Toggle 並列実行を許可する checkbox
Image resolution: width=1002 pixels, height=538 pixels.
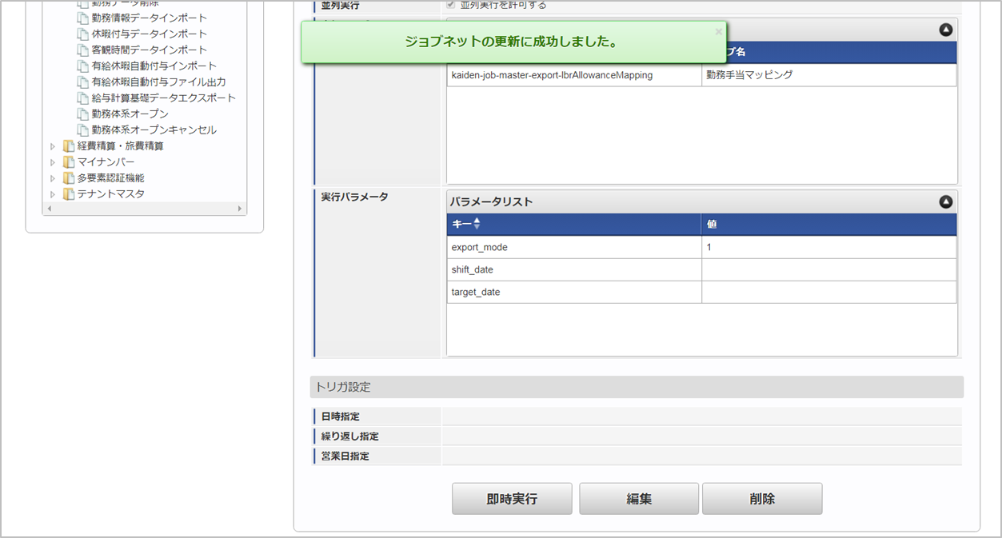coord(452,5)
